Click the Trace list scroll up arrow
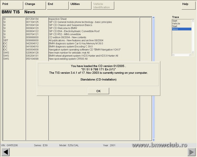The width and height of the screenshot is (197, 157). (193, 21)
